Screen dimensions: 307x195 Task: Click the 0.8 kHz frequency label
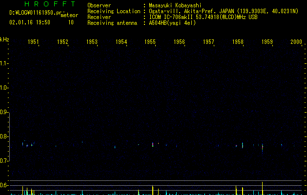click(x=3, y=136)
